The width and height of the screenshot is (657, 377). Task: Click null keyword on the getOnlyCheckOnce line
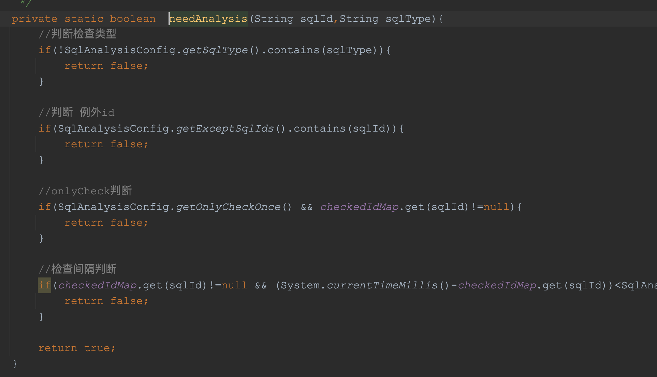tap(496, 207)
